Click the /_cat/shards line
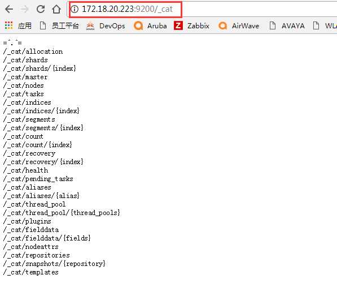Screen dimensions: 337x305 (x=25, y=60)
